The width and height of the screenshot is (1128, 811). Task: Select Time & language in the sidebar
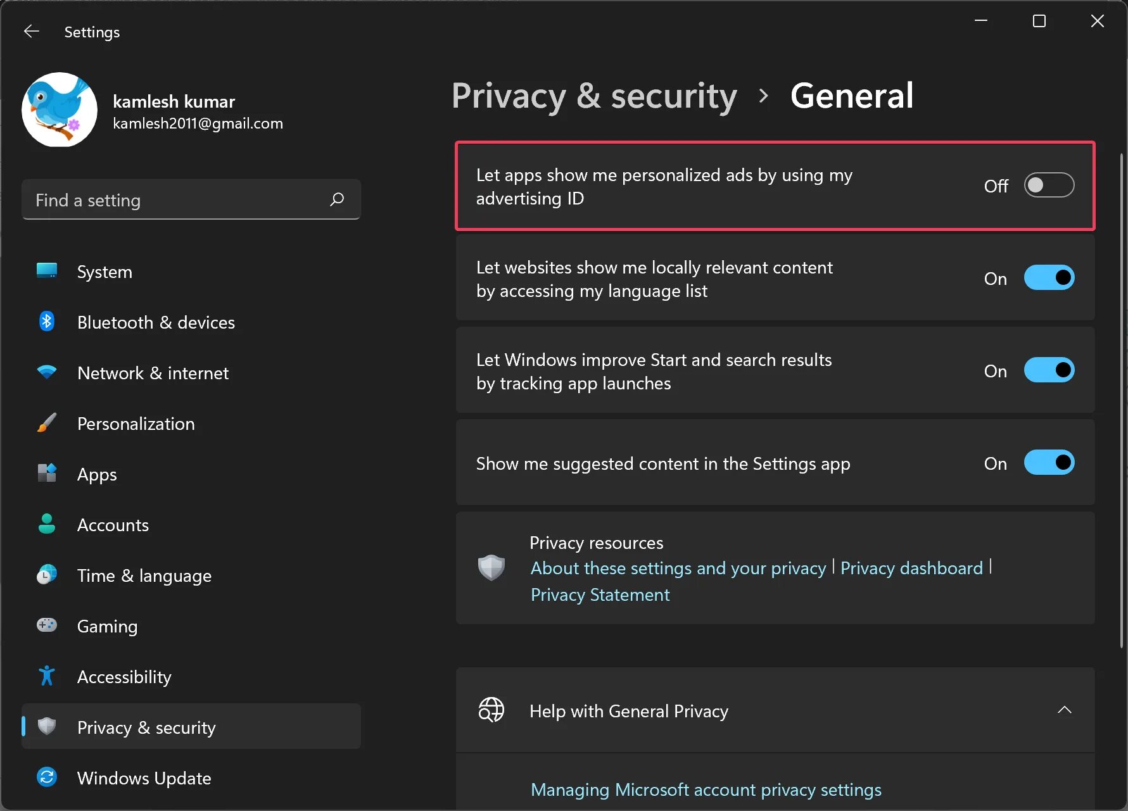(x=144, y=575)
